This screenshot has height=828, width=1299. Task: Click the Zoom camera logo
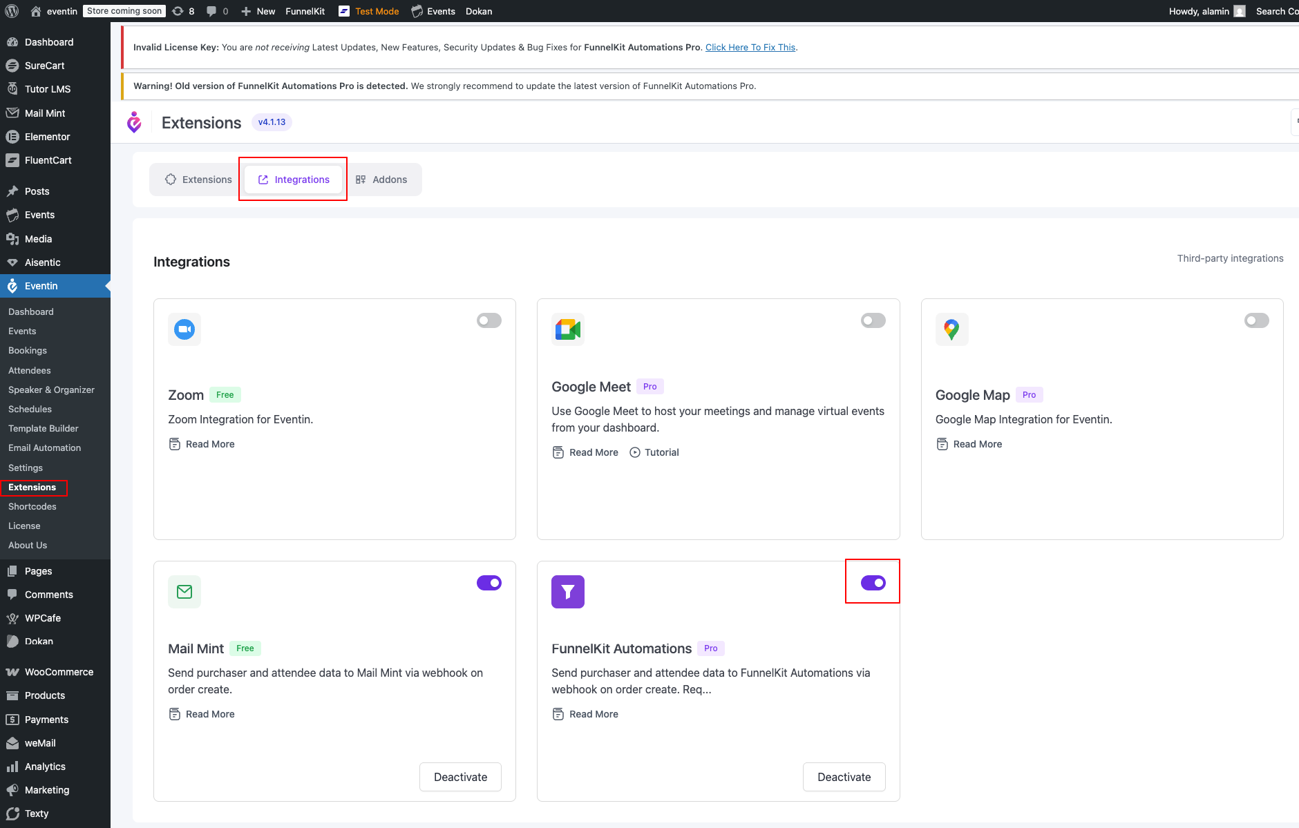click(x=184, y=329)
